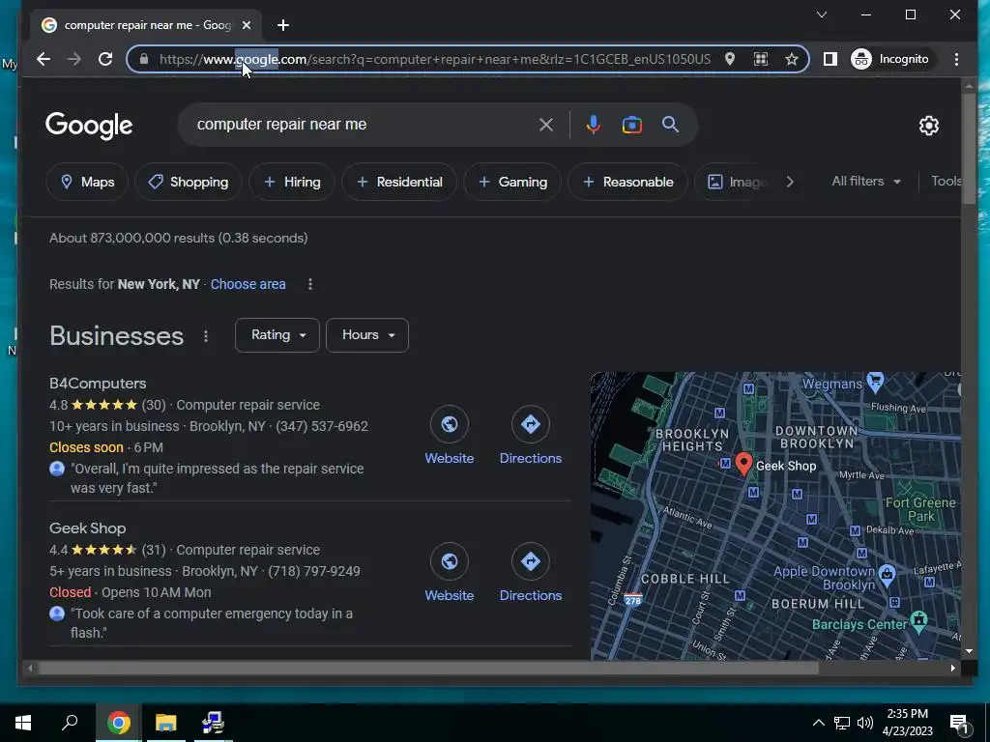Add the Residential filter chip
Viewport: 990px width, 742px height.
[x=399, y=182]
